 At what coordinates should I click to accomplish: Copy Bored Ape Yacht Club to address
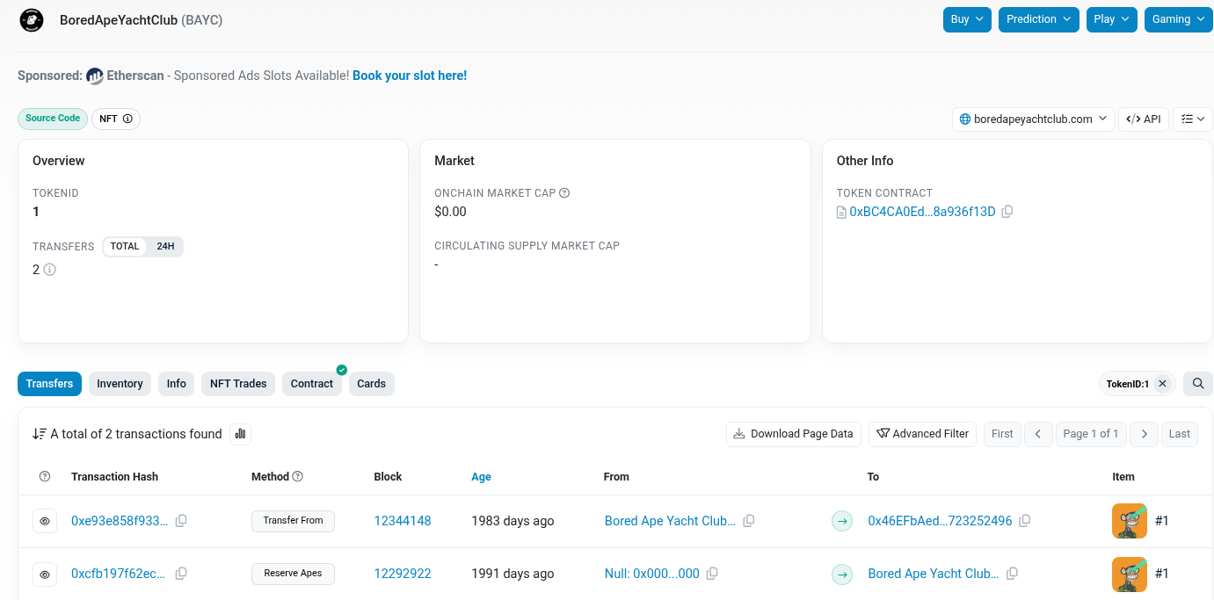click(x=1012, y=574)
